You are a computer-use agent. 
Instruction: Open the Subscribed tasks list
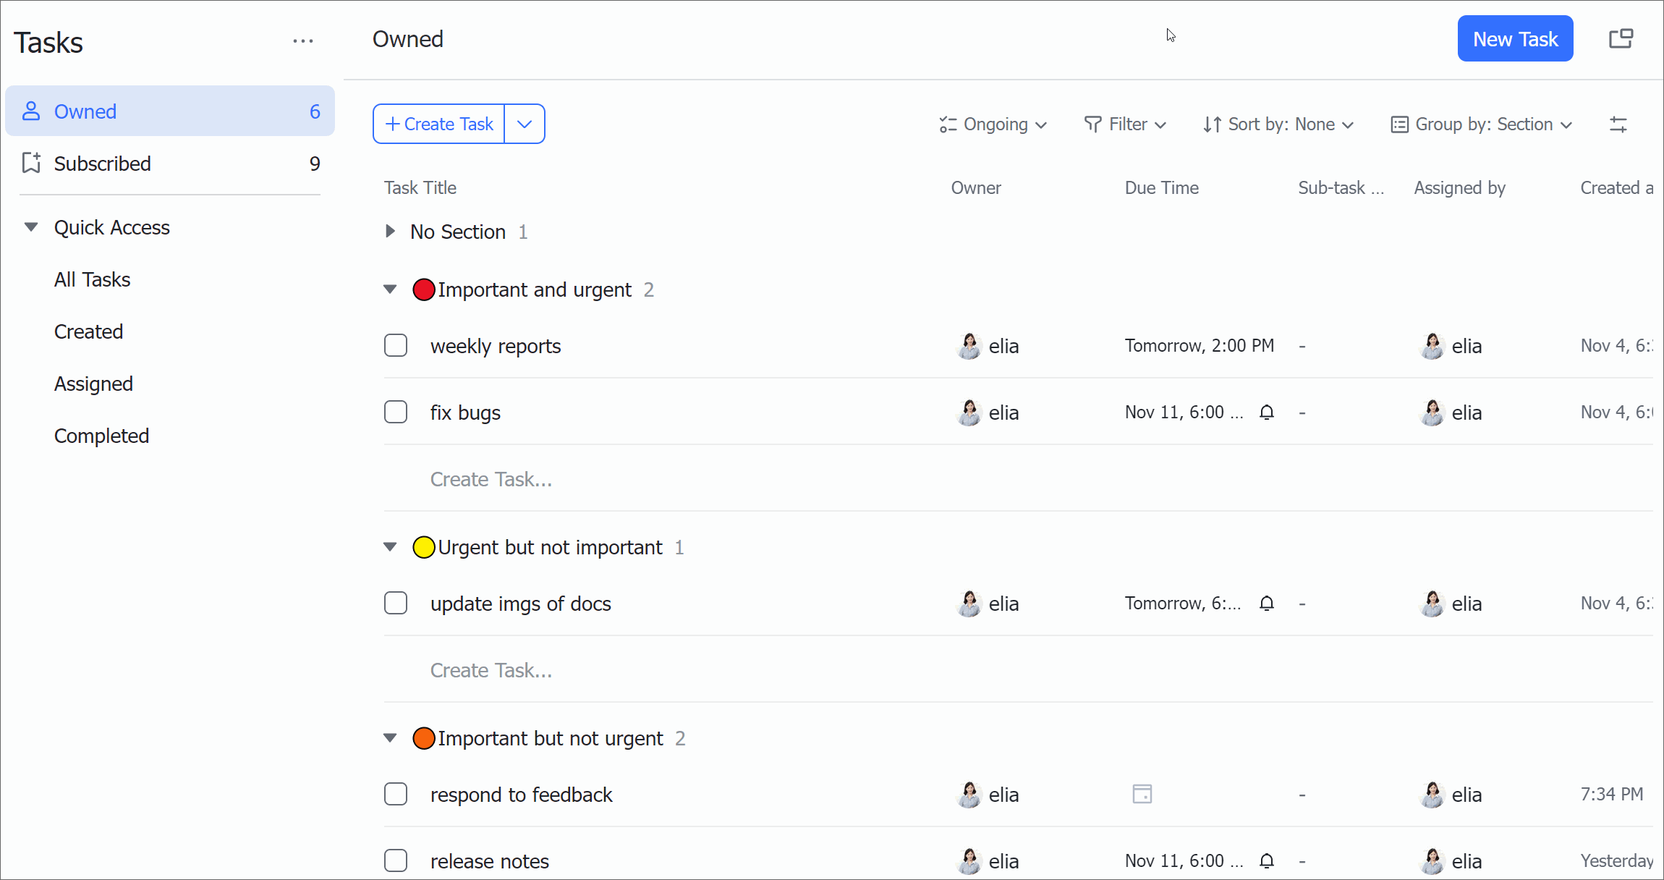click(102, 164)
